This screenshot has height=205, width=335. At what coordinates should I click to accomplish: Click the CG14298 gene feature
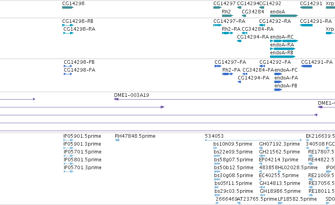pos(68,7)
